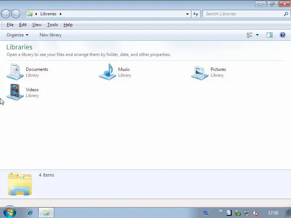
Task: Click the Back navigation button
Action: click(x=6, y=14)
